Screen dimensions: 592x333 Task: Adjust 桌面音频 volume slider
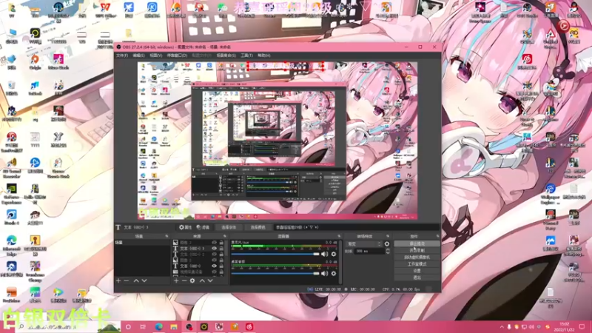coord(275,273)
